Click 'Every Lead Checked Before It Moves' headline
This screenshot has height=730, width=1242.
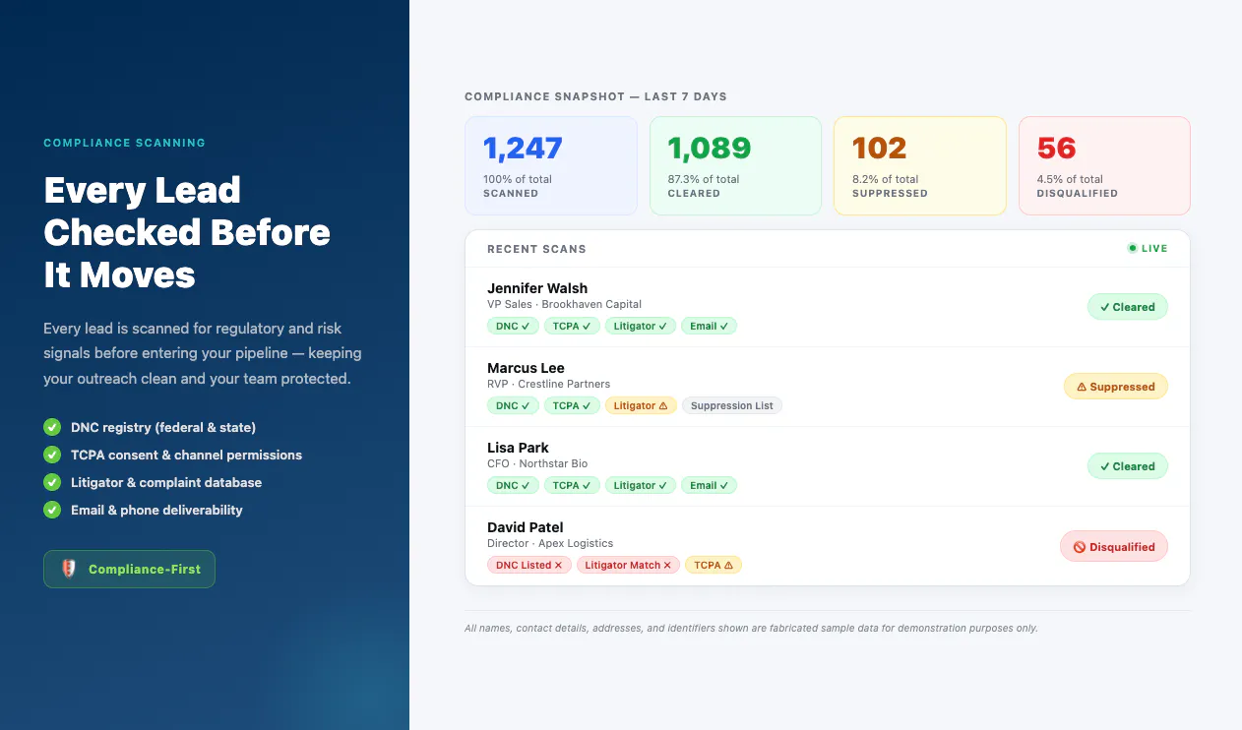[187, 232]
